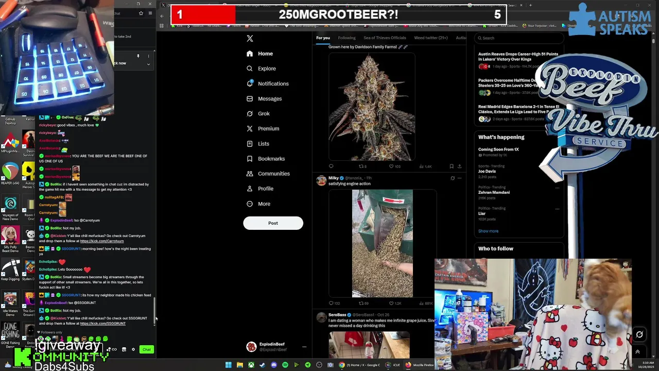Open Messages envelope in X sidebar

coord(250,98)
